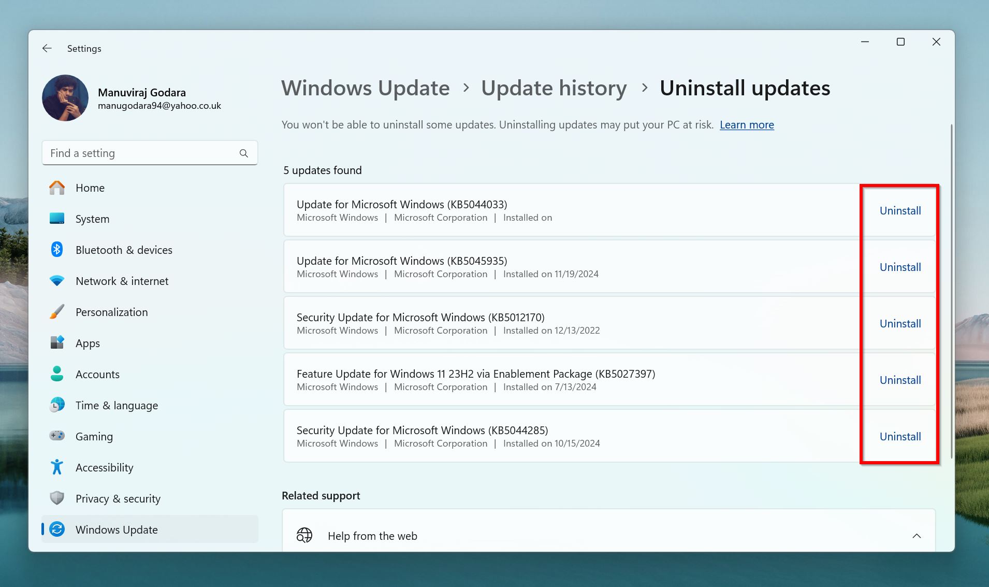The width and height of the screenshot is (989, 587).
Task: Select the System monitor icon
Action: pos(57,219)
